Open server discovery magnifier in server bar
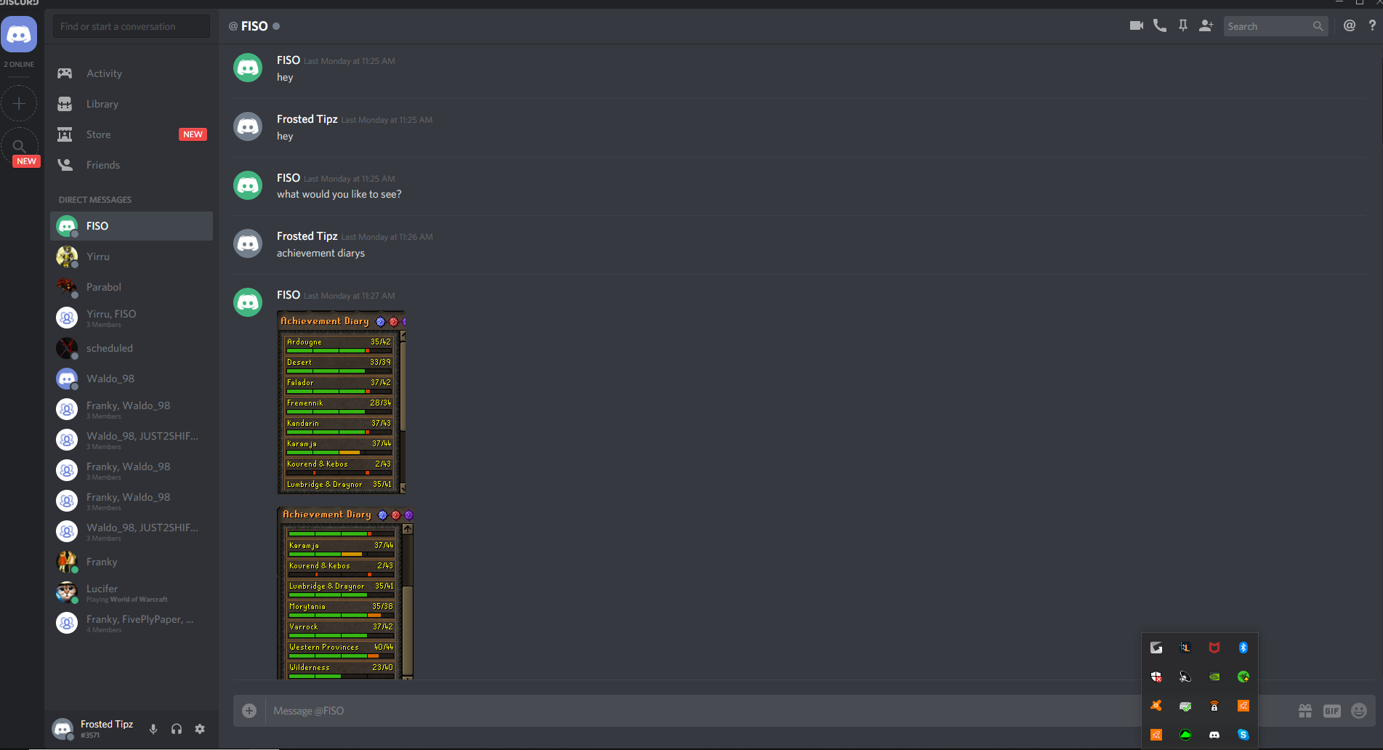This screenshot has height=750, width=1383. 19,146
